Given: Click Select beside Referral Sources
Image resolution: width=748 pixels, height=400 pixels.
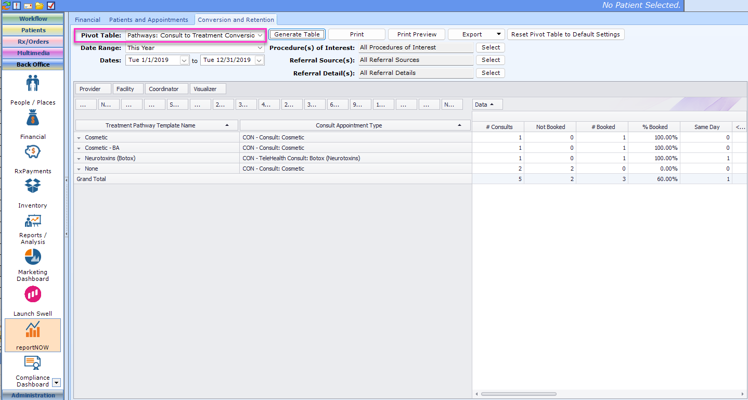Looking at the screenshot, I should (x=489, y=60).
